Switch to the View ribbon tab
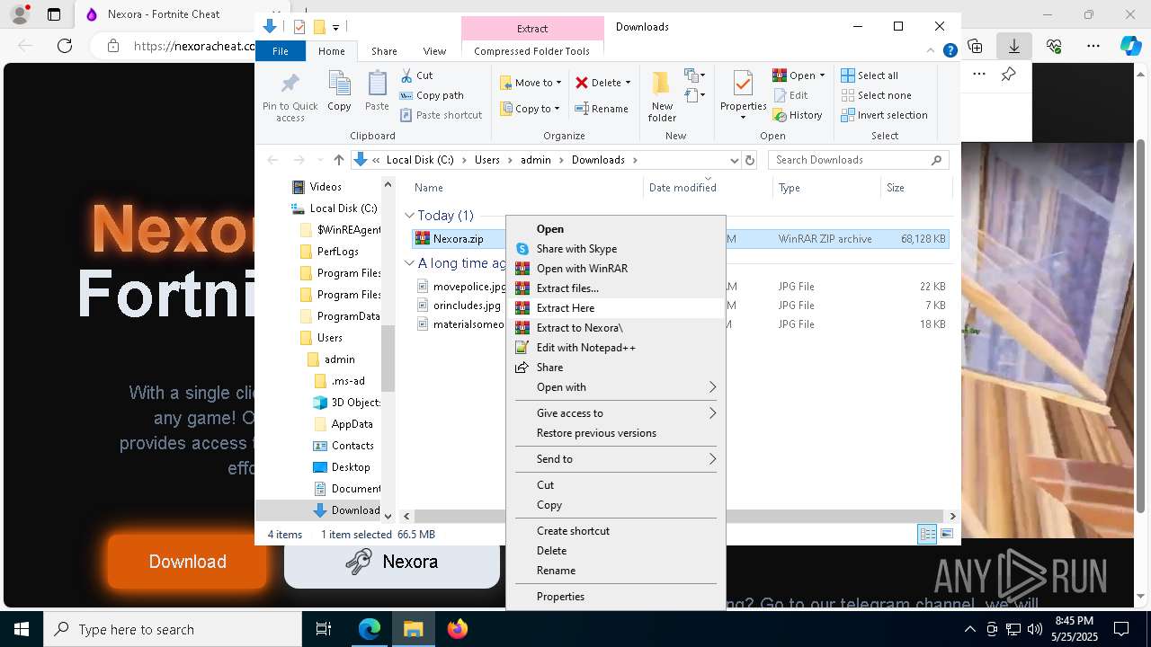The width and height of the screenshot is (1151, 647). tap(434, 51)
